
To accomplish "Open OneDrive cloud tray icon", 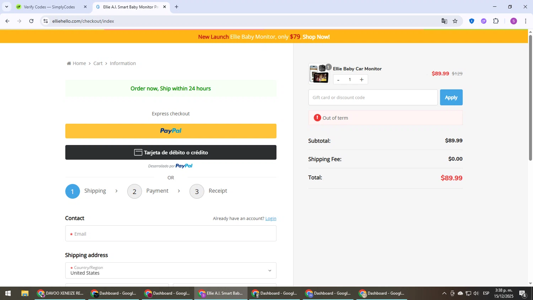I will 460,293.
